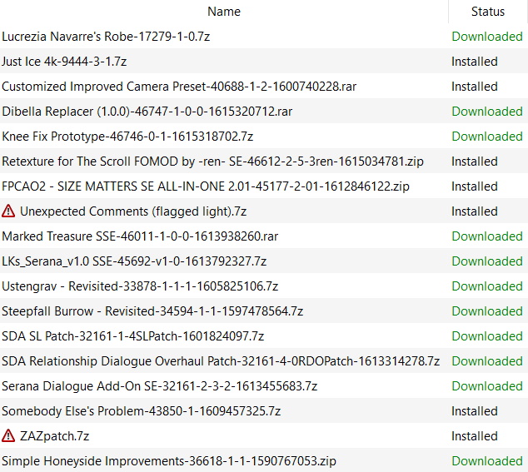Select Dibella Replacer rar file
Image resolution: width=528 pixels, height=472 pixels.
point(264,111)
